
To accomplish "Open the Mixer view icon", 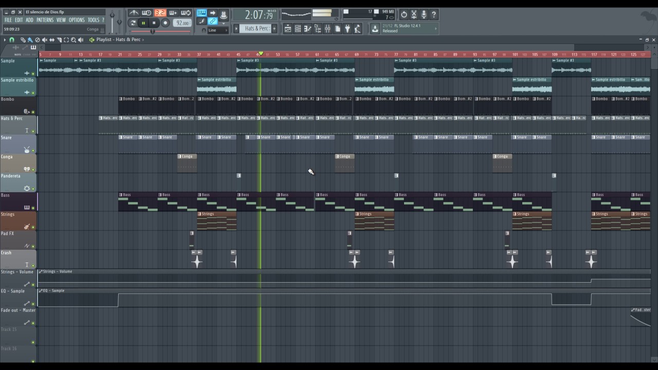I will (x=327, y=29).
